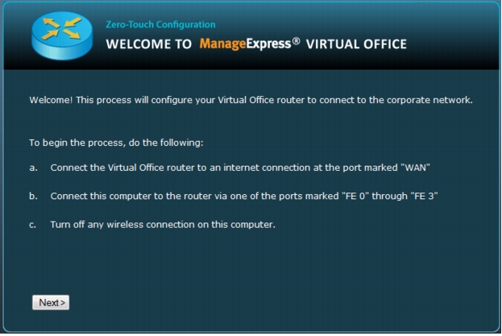Click the step "b." list marker
The height and width of the screenshot is (336, 502).
coord(33,196)
